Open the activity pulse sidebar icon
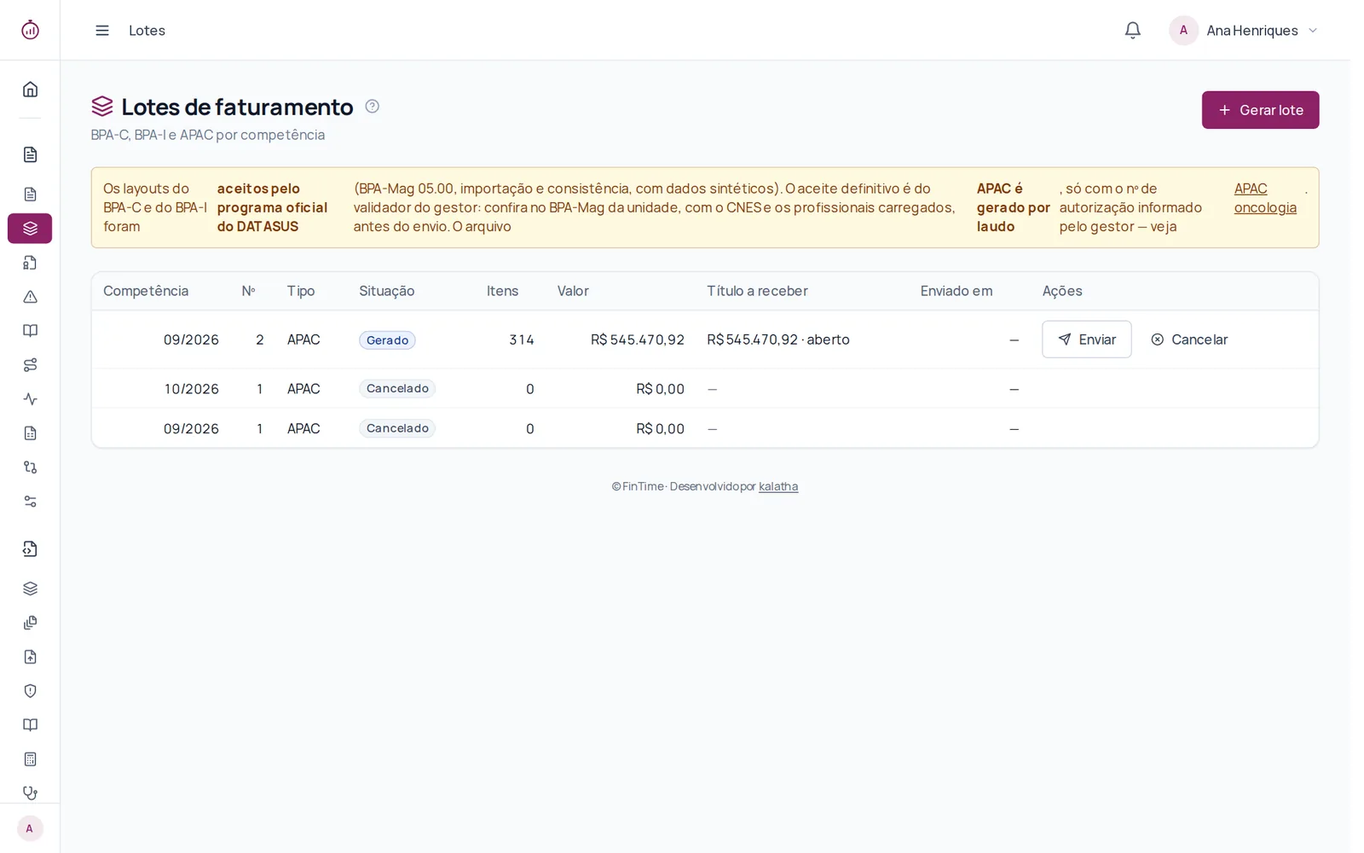The image size is (1364, 853). tap(30, 399)
